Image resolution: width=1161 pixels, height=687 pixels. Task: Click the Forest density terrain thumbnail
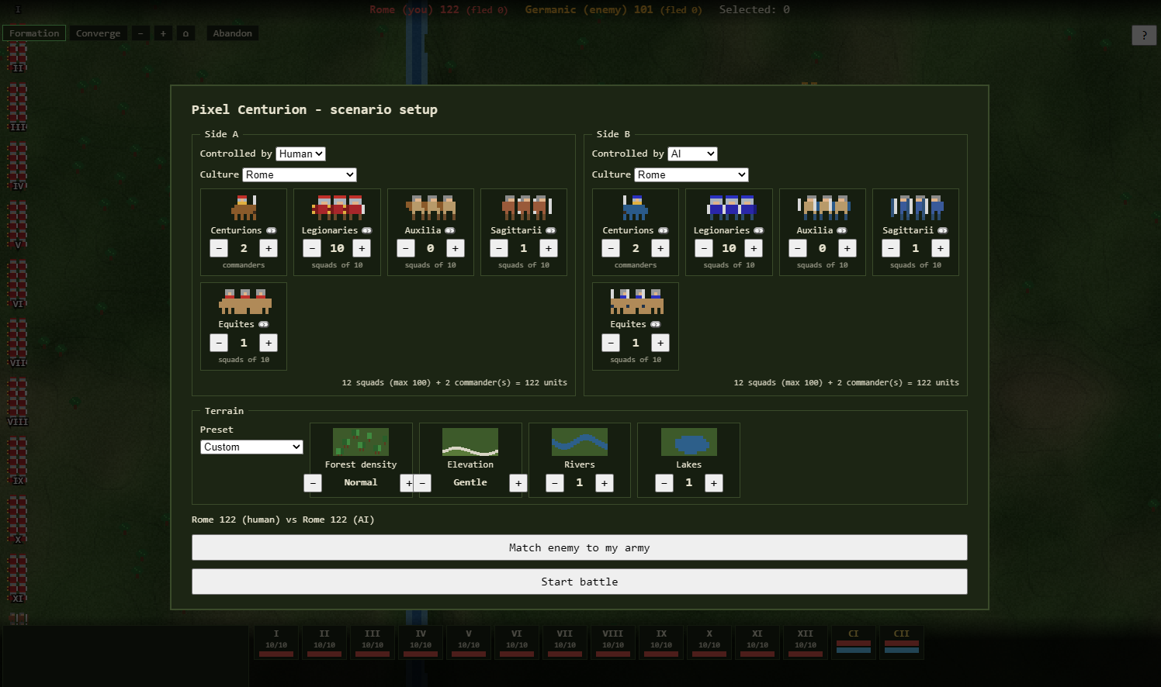tap(361, 442)
